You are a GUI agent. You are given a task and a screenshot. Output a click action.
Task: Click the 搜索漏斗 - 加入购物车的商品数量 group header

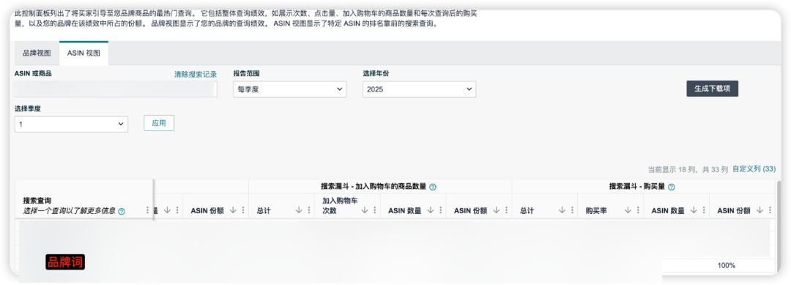pos(374,187)
